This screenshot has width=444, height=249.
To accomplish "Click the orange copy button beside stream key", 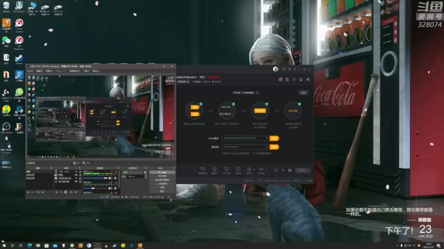I will (274, 147).
